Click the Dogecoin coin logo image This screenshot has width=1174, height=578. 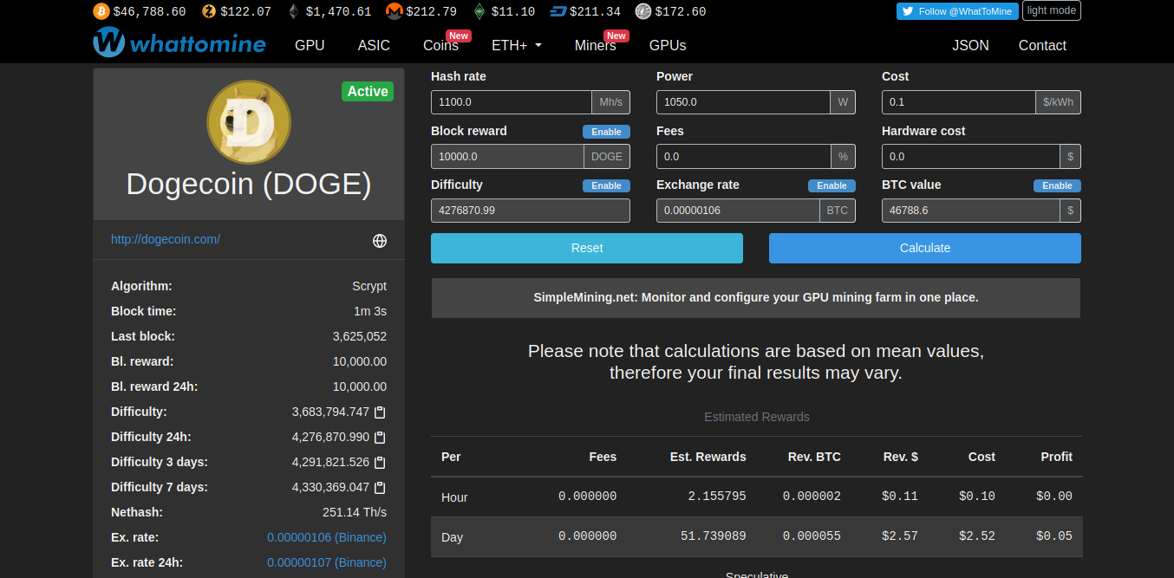249,121
